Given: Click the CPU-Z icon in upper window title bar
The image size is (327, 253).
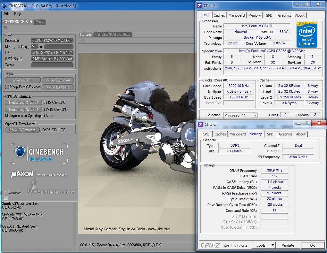Looking at the screenshot, I should 199,6.
